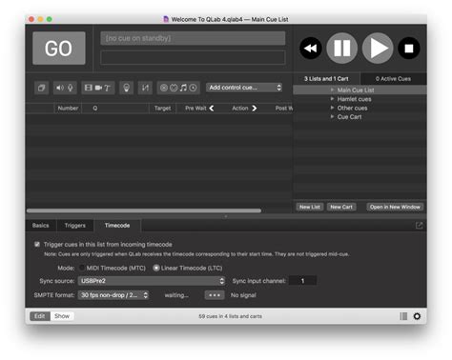Image resolution: width=452 pixels, height=360 pixels.
Task: Toggle lists sidebar icon in footer
Action: (x=403, y=316)
